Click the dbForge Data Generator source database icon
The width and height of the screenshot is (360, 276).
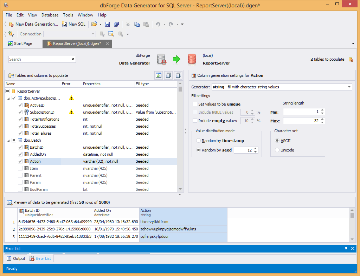point(162,59)
